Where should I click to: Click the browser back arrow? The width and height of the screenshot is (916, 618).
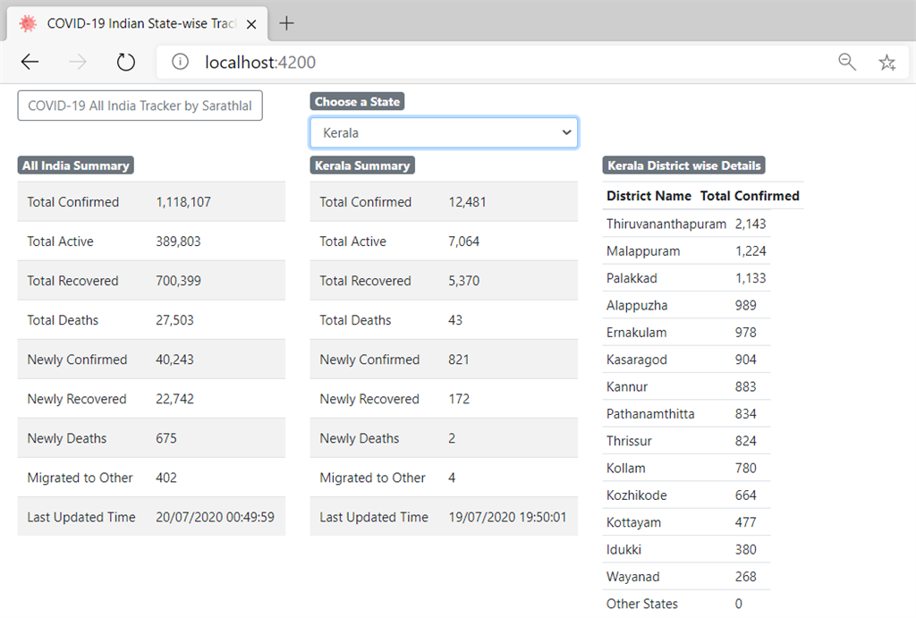[30, 62]
